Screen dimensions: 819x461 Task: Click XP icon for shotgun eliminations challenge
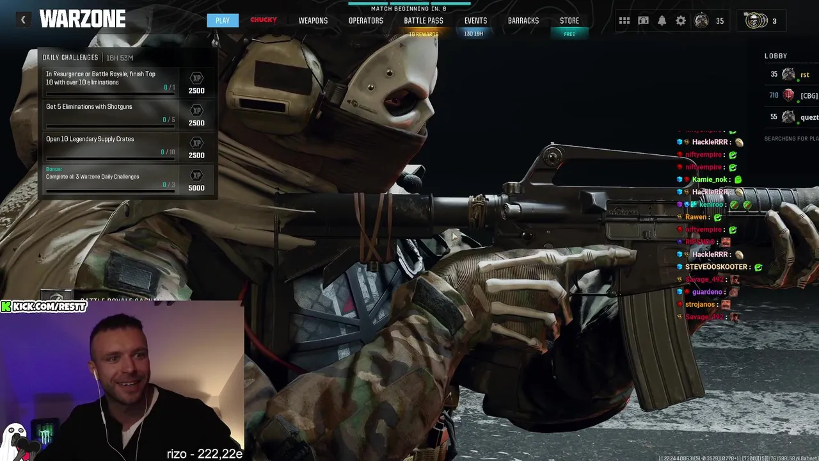(196, 110)
